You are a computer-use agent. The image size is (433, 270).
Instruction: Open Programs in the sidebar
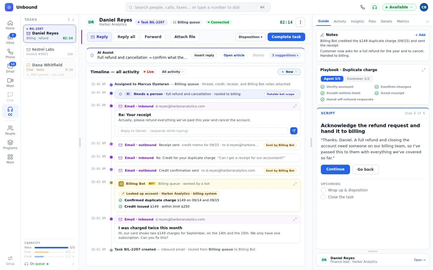pos(10,145)
